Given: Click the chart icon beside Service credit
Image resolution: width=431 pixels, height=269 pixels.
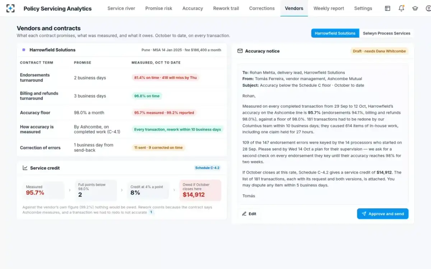Looking at the screenshot, I should click(x=25, y=168).
